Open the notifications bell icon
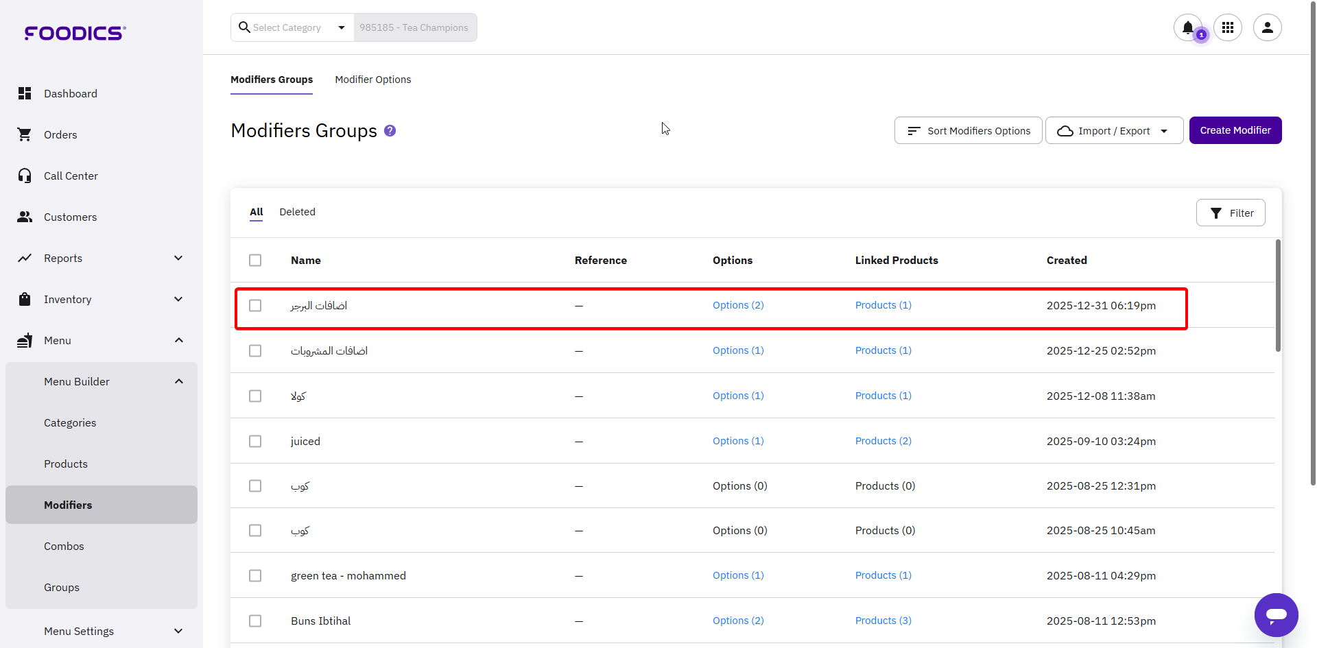Screen dimensions: 1317x648 click(x=1187, y=27)
